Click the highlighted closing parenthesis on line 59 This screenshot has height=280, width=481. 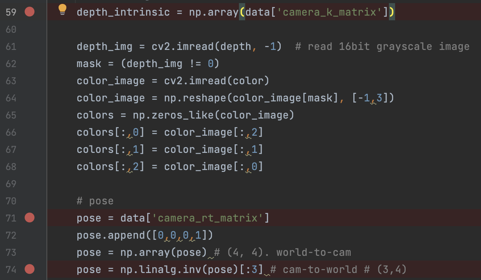pos(392,12)
